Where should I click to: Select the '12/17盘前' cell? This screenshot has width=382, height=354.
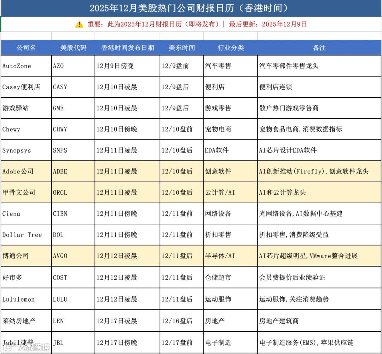[x=182, y=342]
